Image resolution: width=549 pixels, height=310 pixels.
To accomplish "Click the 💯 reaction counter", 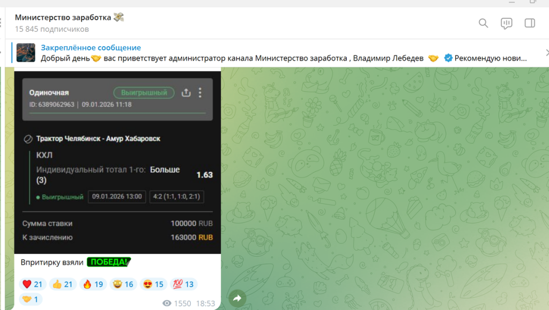I will [184, 284].
